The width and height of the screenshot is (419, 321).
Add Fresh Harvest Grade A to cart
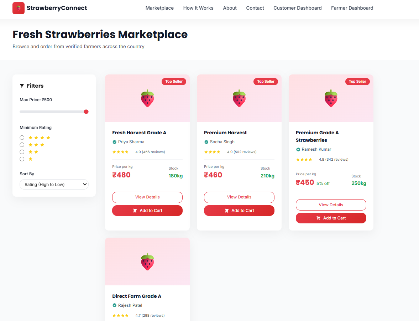point(147,211)
